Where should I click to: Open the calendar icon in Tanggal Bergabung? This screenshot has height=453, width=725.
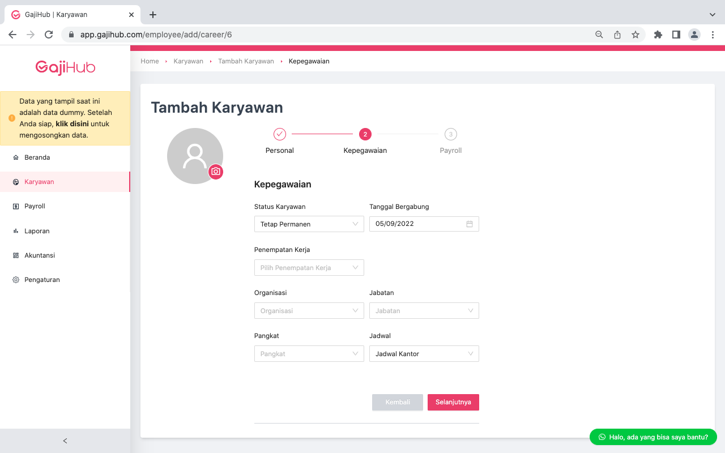pos(469,224)
